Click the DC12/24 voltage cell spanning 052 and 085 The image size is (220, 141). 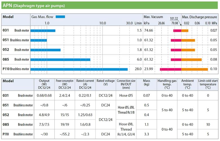point(106,119)
